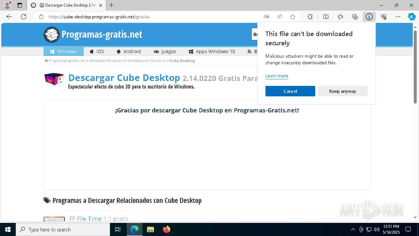Click the scrollbar down arrow
This screenshot has width=419, height=236.
tap(415, 217)
